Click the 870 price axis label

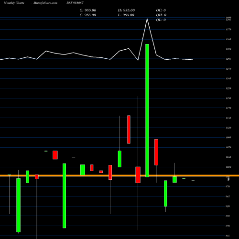[x=228, y=226]
